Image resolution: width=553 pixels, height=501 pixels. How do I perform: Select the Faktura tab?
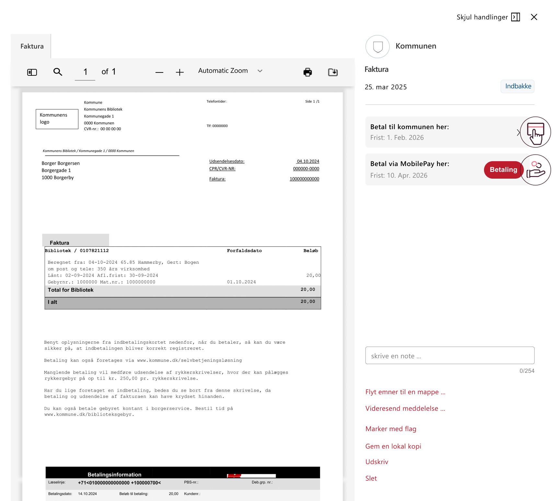32,46
